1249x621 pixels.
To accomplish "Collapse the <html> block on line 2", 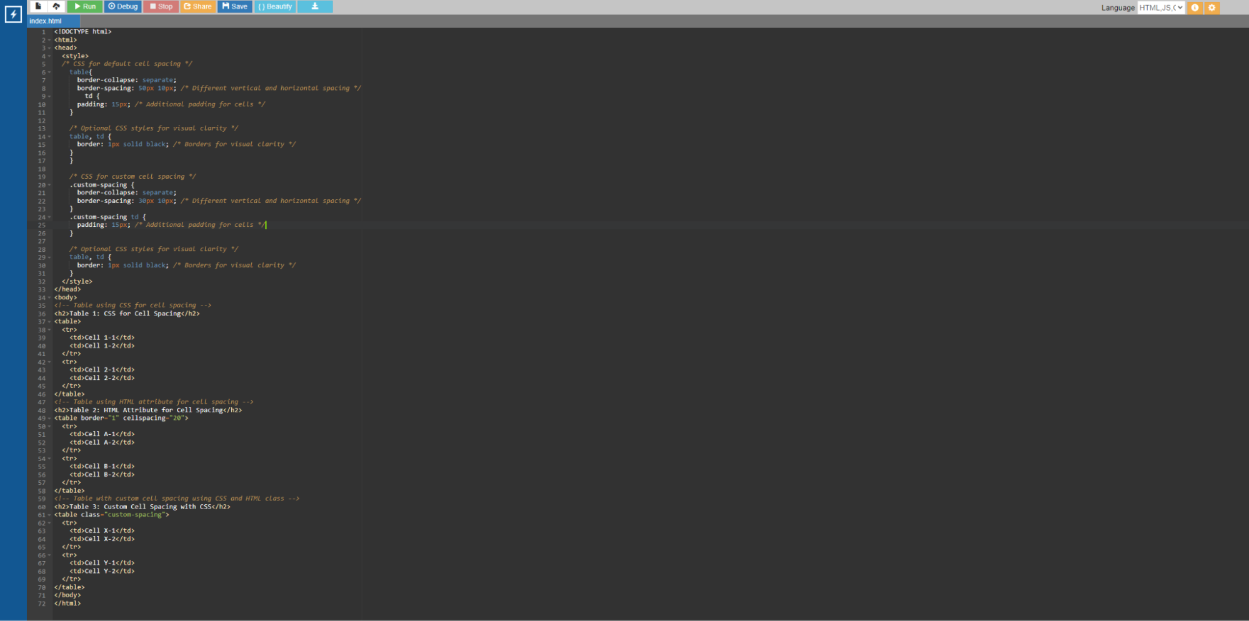I will 49,40.
